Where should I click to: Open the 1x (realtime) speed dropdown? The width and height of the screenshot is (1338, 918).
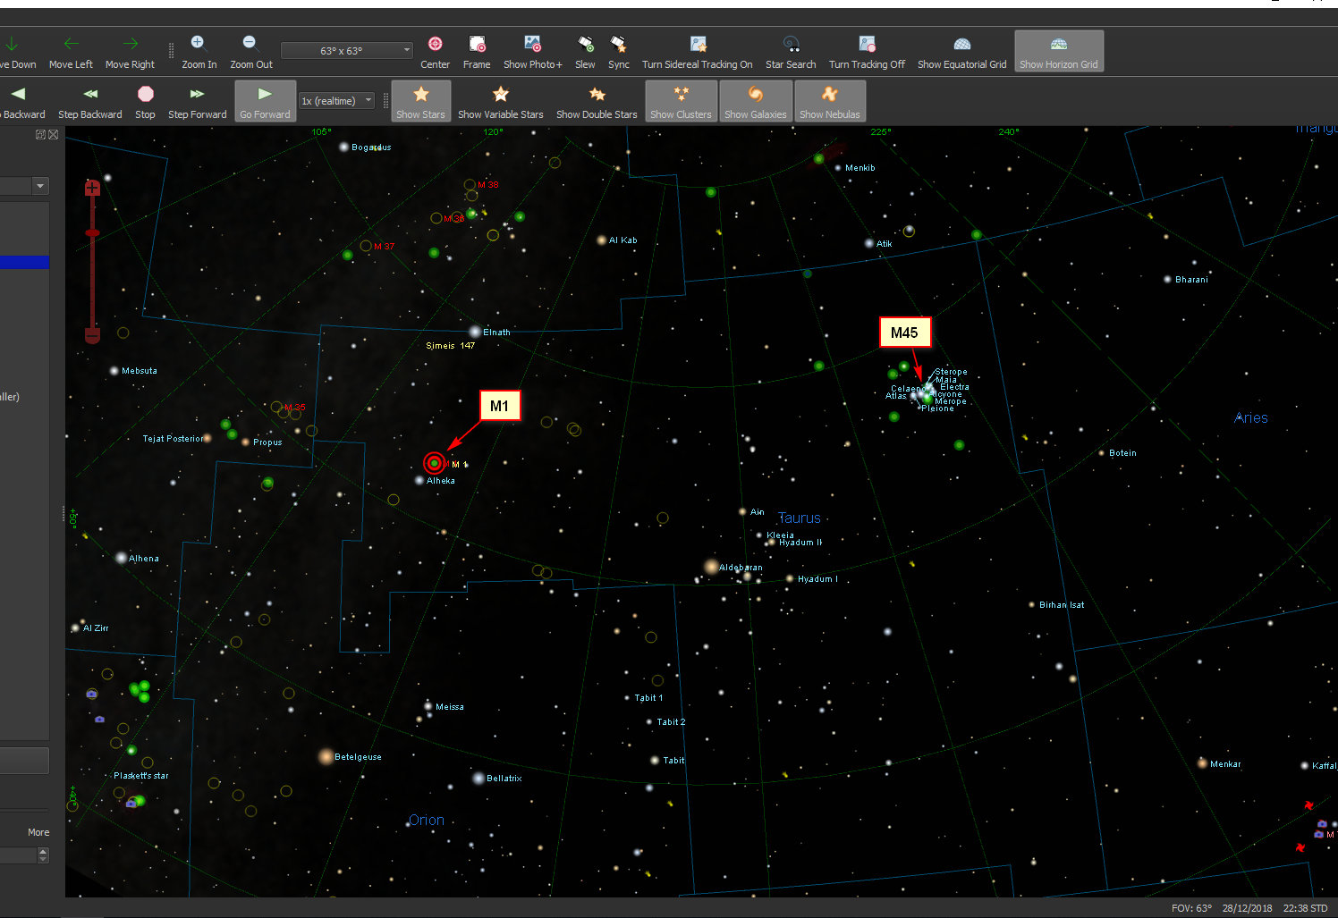pyautogui.click(x=336, y=101)
